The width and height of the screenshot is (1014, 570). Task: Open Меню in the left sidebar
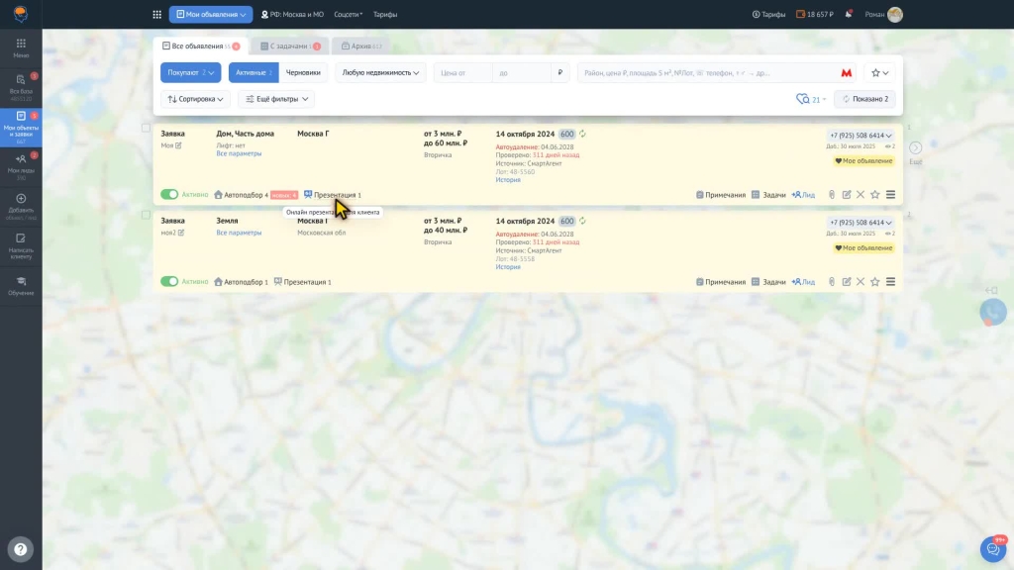click(x=21, y=47)
